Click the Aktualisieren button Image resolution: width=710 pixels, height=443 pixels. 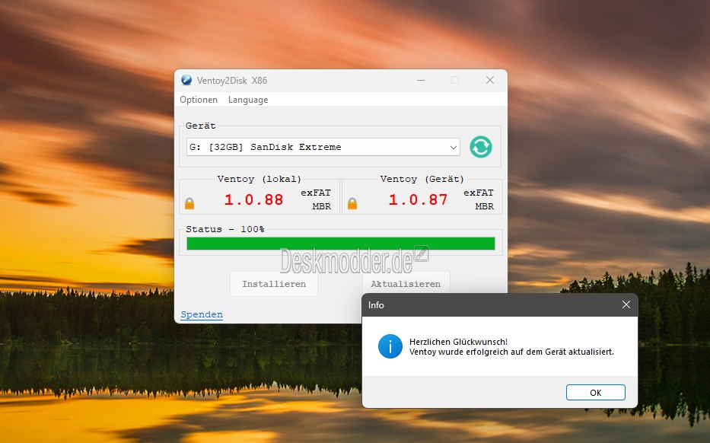406,282
